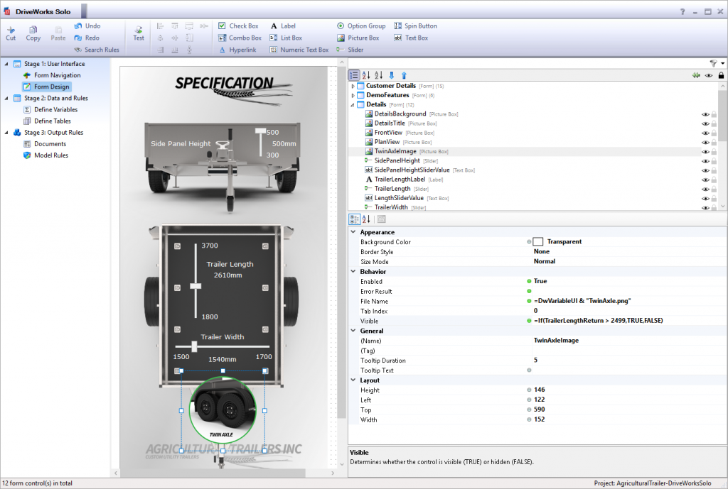Click the Cut tool icon
Image resolution: width=728 pixels, height=489 pixels.
(11, 30)
